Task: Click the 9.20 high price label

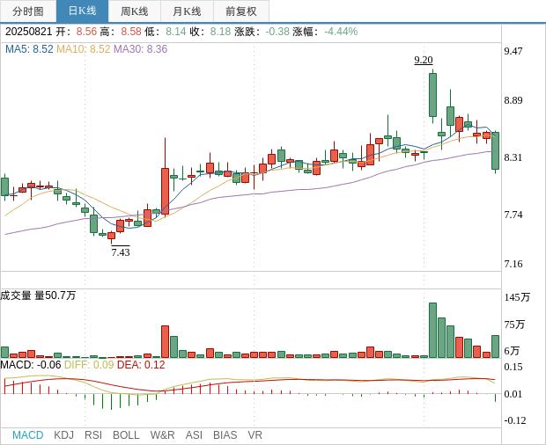Action: 424,60
